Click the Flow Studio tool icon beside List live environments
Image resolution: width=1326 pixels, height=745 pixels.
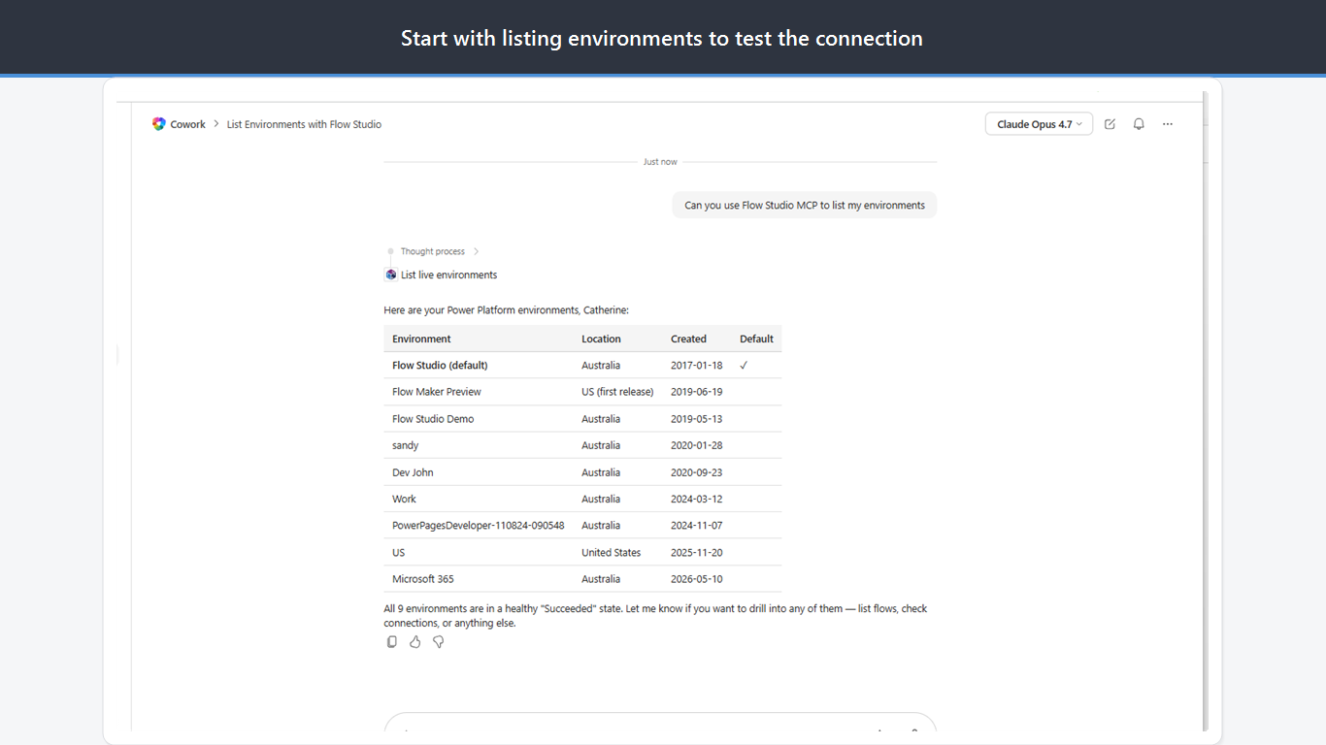[x=391, y=275]
